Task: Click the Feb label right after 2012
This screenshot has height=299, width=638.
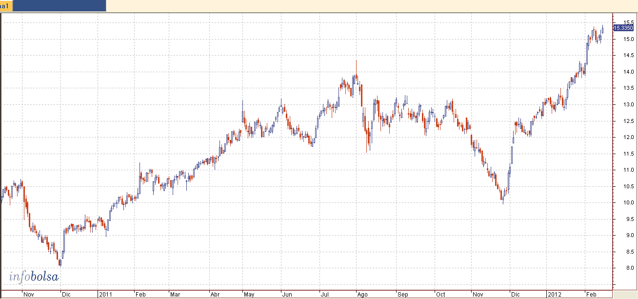Action: click(x=591, y=295)
